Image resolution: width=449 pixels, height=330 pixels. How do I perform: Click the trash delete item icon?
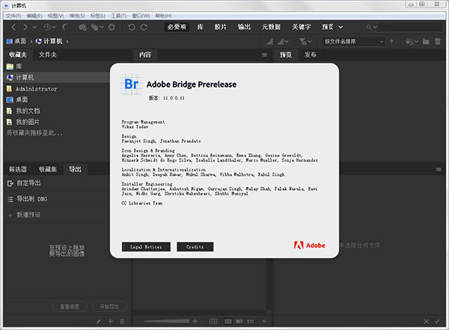[438, 42]
